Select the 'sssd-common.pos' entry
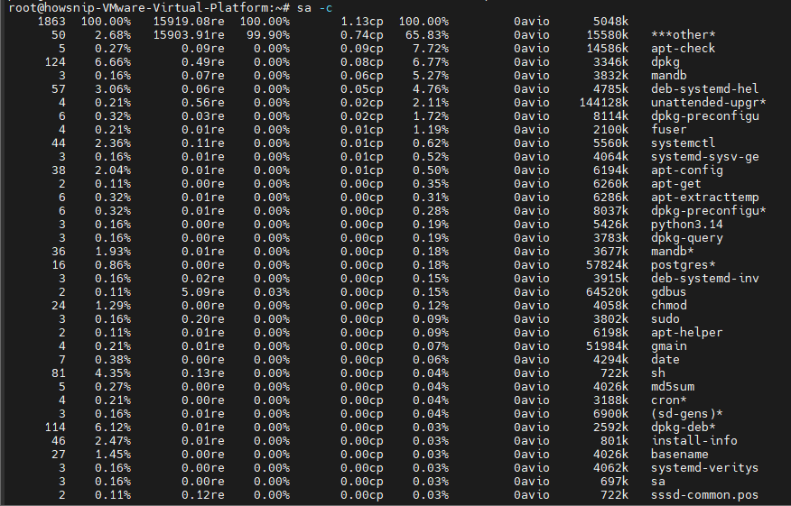The width and height of the screenshot is (791, 506). 704,495
